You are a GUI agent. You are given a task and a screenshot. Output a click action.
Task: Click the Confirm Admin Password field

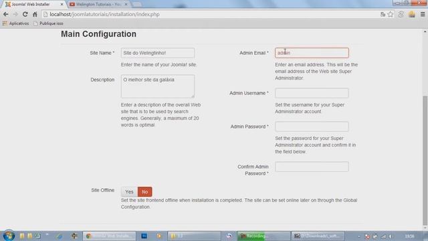(312, 167)
